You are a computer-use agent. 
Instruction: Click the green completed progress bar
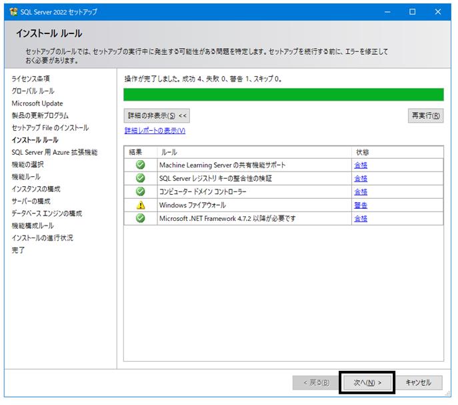(283, 95)
